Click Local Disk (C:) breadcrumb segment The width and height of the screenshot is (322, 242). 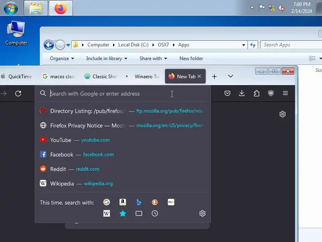133,45
